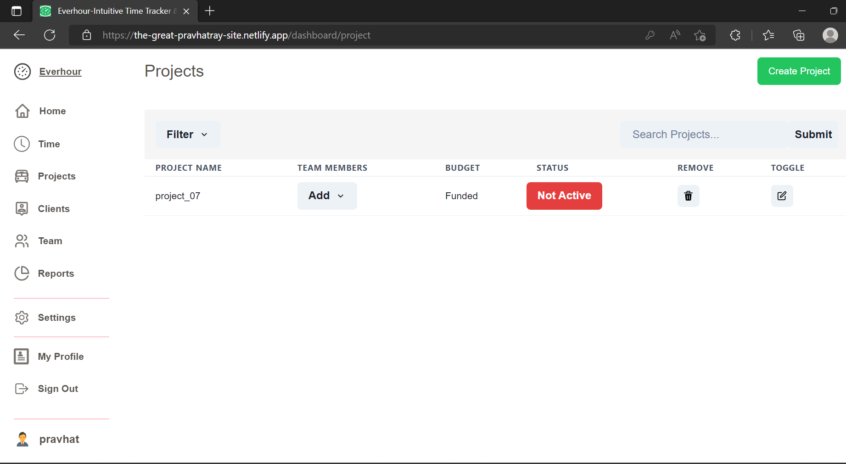Viewport: 846px width, 464px height.
Task: Close the Everhour browser tab
Action: click(x=186, y=11)
